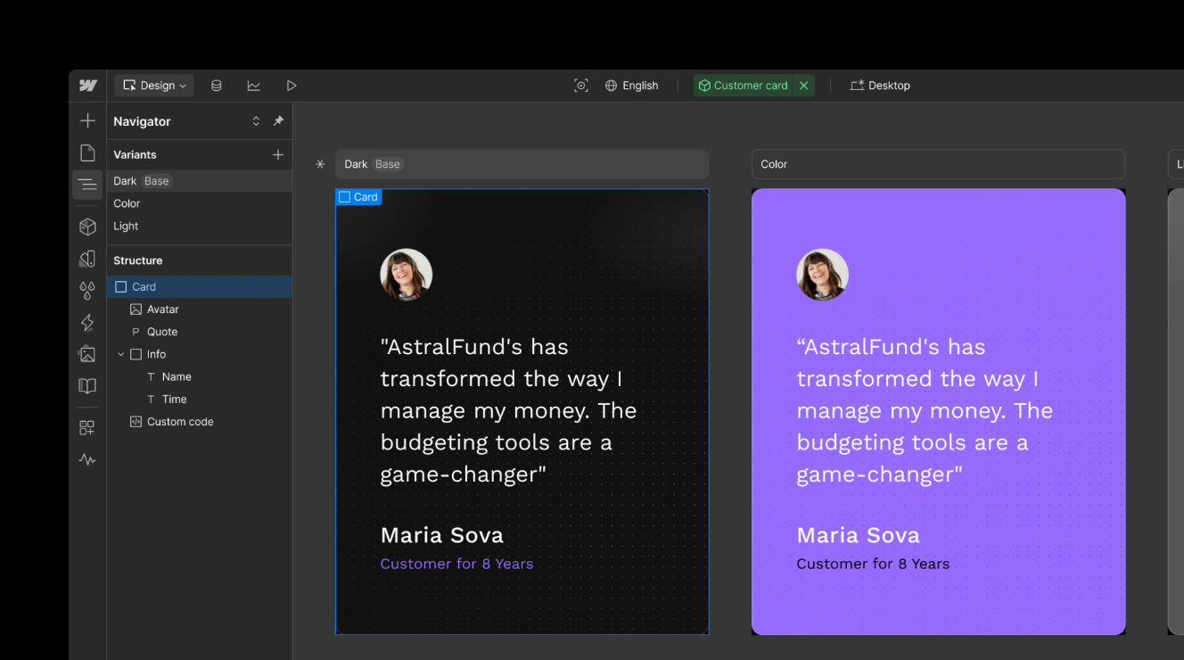
Task: Toggle Navigator collapse/expand all arrows
Action: pos(256,121)
